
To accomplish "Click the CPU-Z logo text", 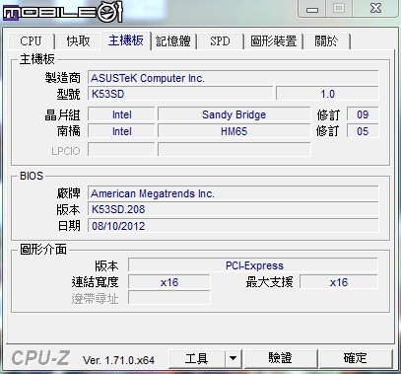I will click(x=40, y=358).
